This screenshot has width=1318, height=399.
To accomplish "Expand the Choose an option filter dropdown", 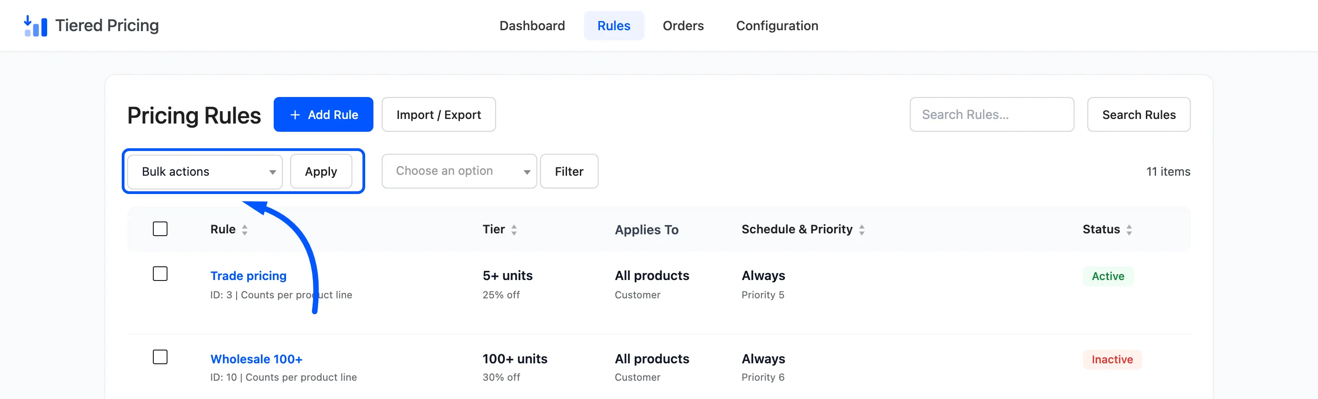I will [x=459, y=171].
